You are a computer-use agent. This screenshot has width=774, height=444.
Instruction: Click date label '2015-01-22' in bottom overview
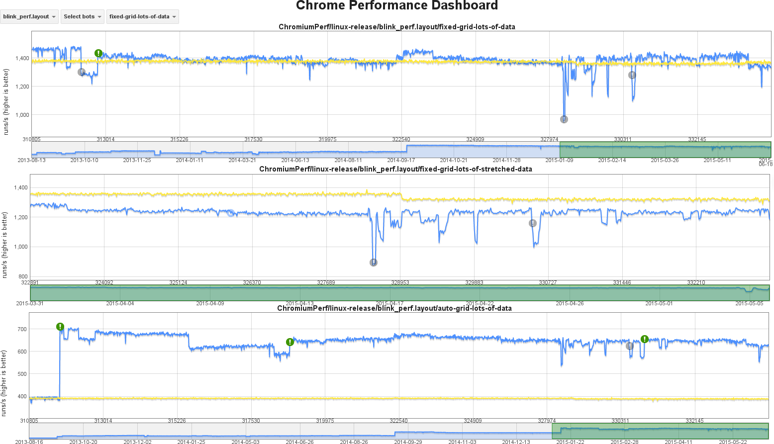(570, 442)
